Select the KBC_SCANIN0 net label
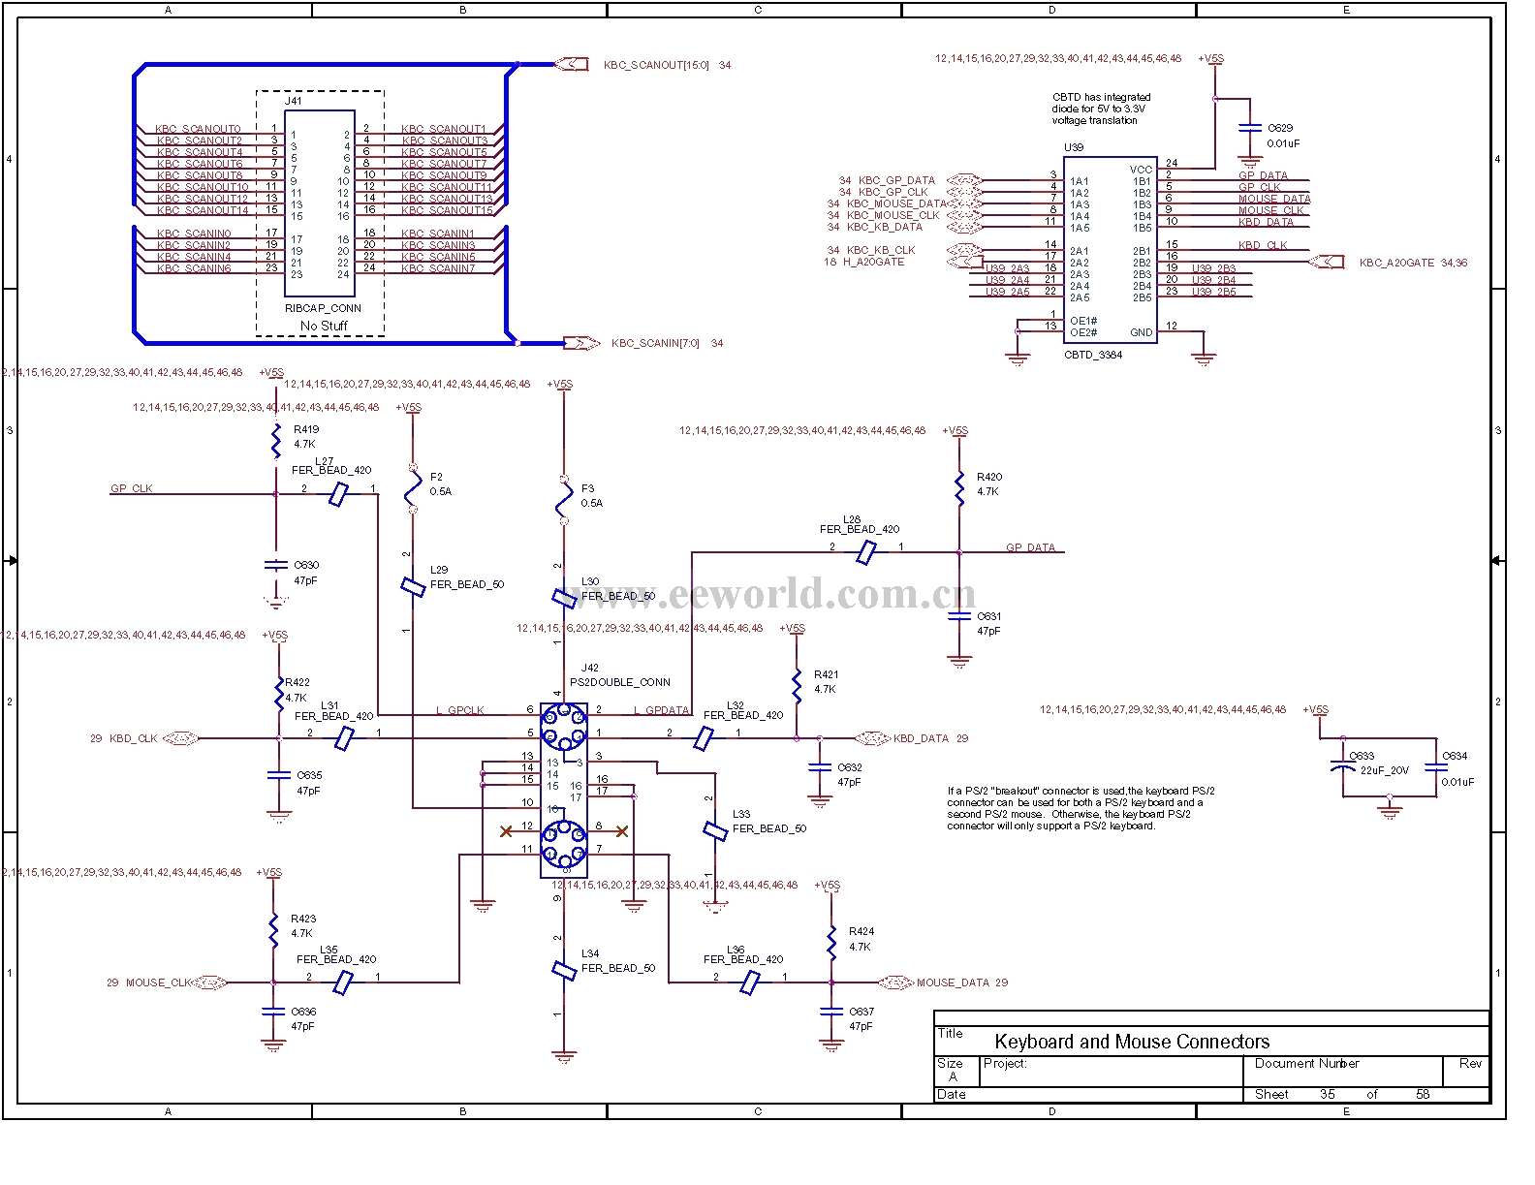 pyautogui.click(x=194, y=234)
